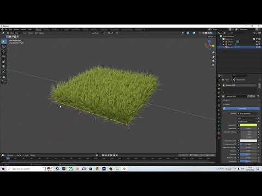Hide the Collection in outliner
Screen dimensions: 262x196
(257, 39)
